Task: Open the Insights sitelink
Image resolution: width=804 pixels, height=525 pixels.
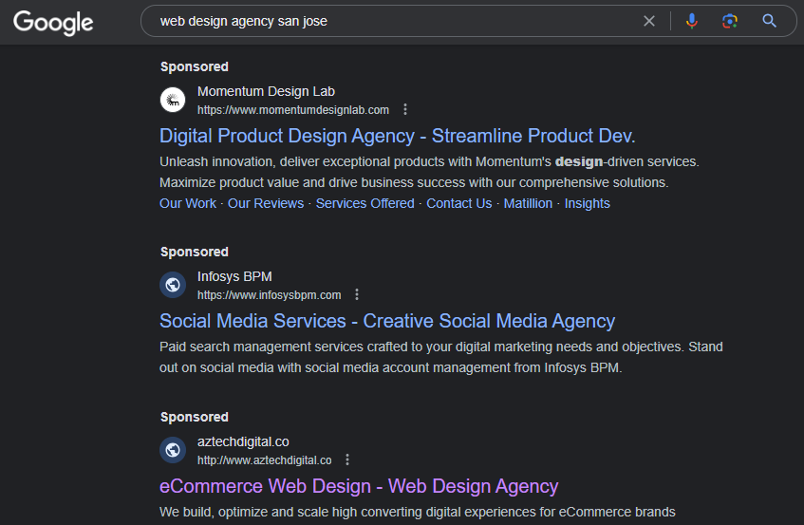Action: (587, 203)
